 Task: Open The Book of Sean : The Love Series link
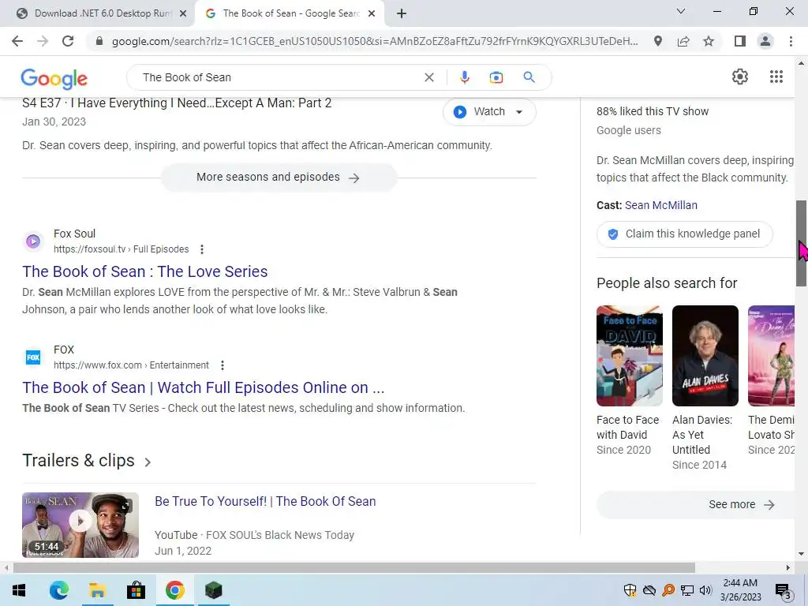[x=145, y=271]
